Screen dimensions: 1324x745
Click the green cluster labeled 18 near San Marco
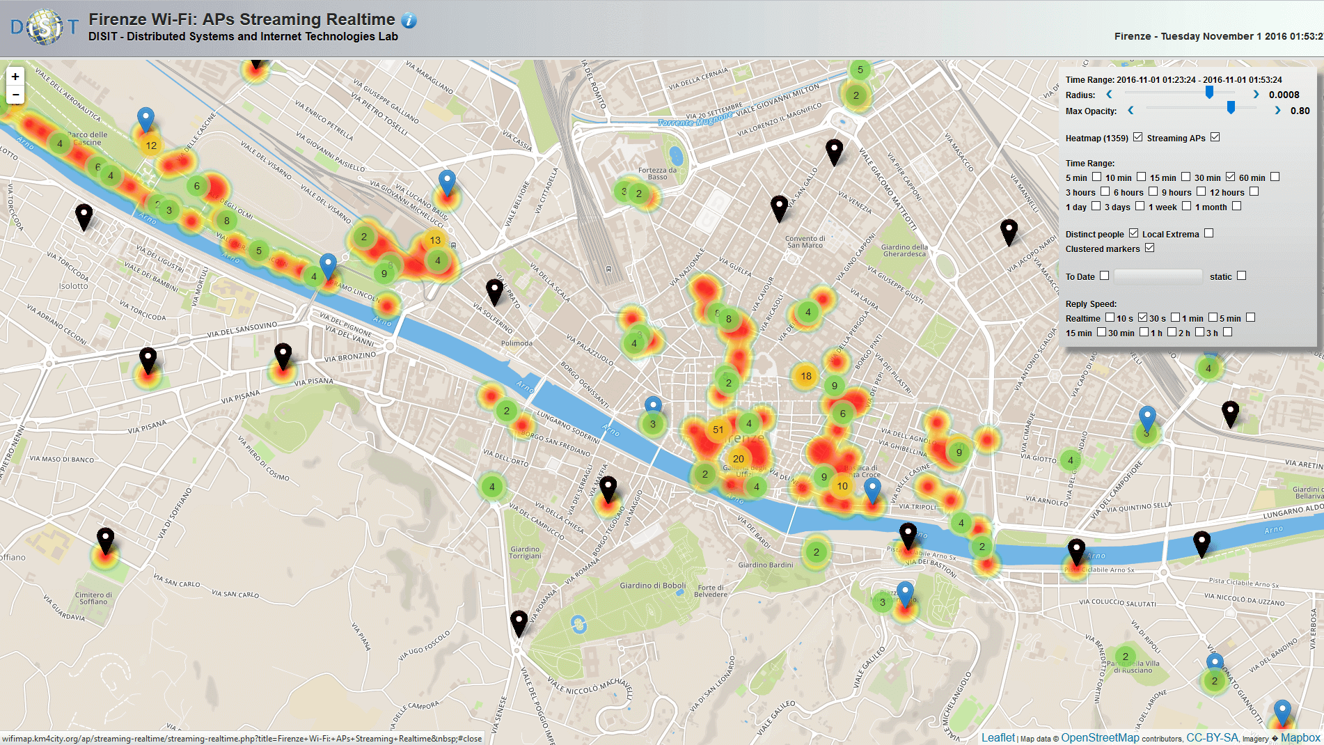click(806, 377)
